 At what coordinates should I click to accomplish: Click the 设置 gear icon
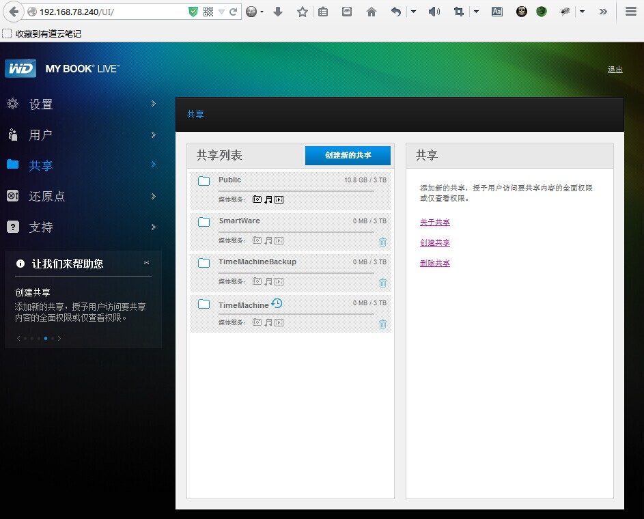(x=13, y=104)
